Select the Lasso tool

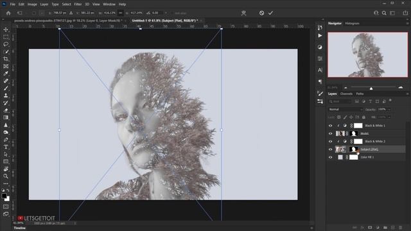6,44
